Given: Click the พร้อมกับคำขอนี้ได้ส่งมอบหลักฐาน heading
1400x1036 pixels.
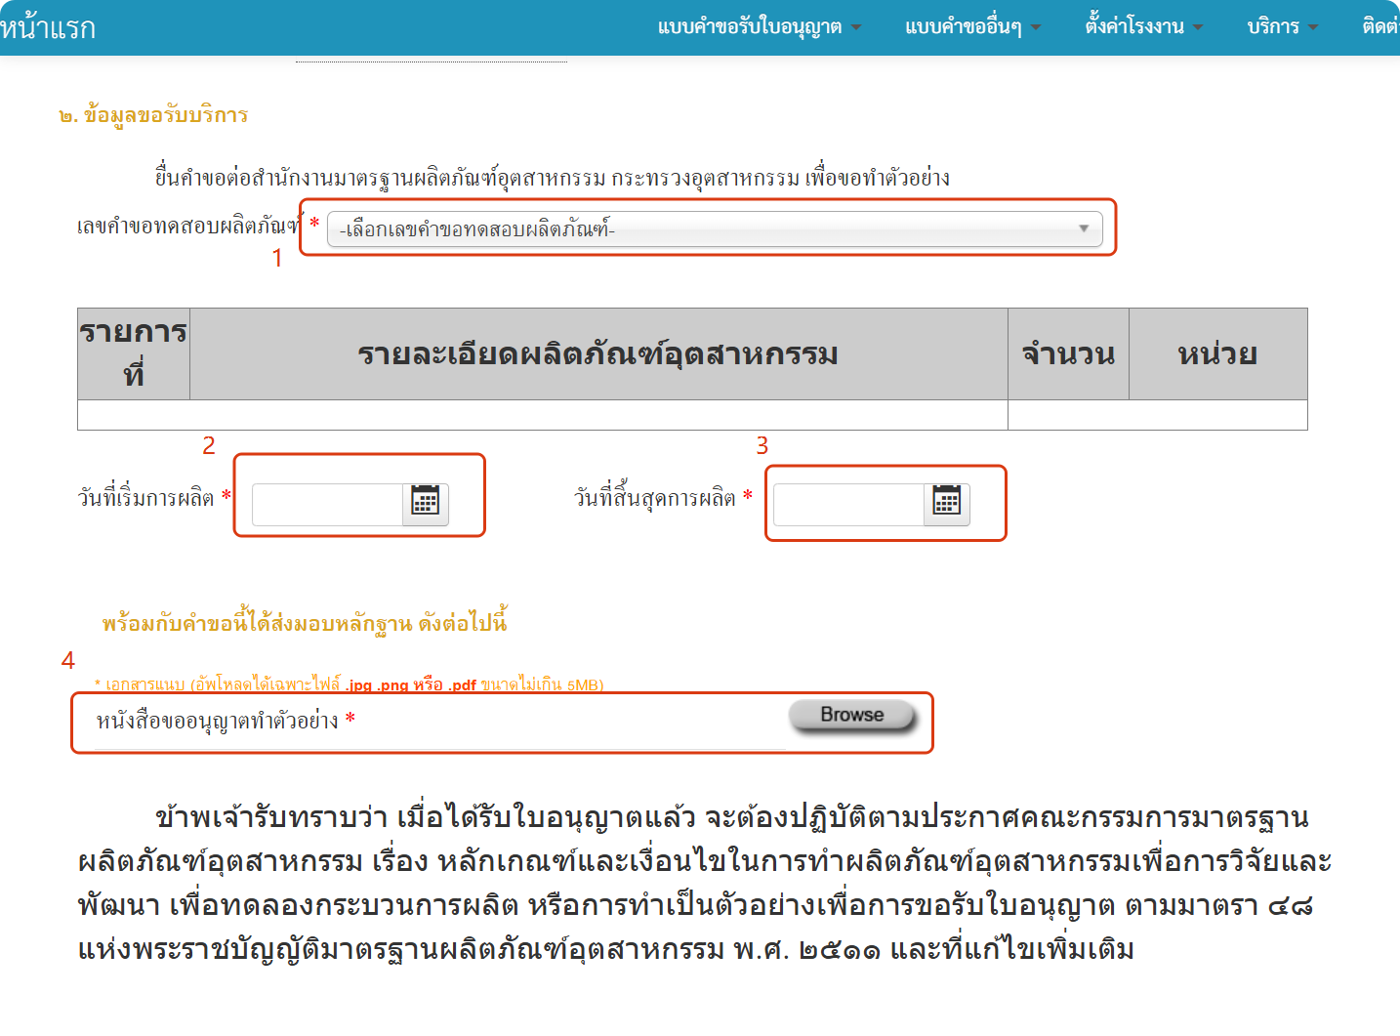Looking at the screenshot, I should [x=305, y=622].
